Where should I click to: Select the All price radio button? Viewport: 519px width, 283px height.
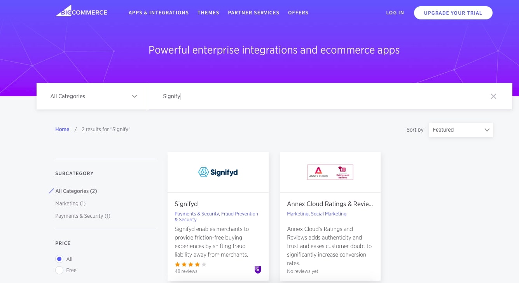(x=59, y=259)
